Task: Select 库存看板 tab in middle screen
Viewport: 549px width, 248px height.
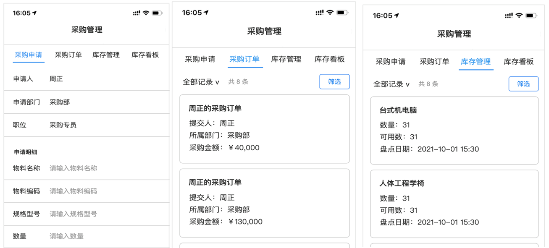Action: [330, 59]
